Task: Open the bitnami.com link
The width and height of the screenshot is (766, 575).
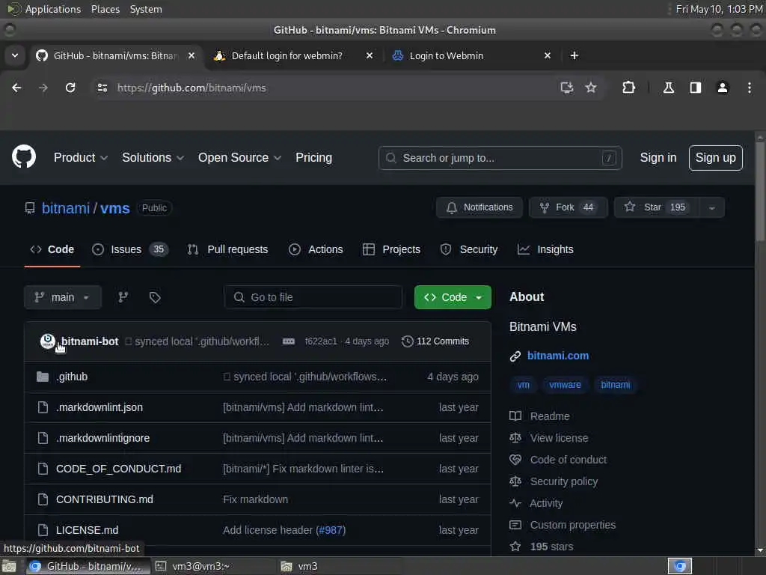Action: [x=558, y=356]
